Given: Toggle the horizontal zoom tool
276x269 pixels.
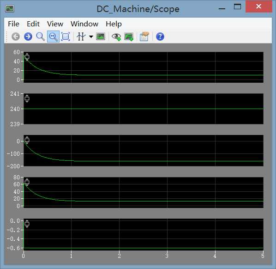Looking at the screenshot, I should [53, 37].
